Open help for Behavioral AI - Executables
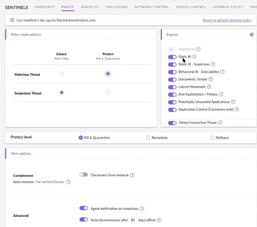257x227 pixels. point(222,72)
